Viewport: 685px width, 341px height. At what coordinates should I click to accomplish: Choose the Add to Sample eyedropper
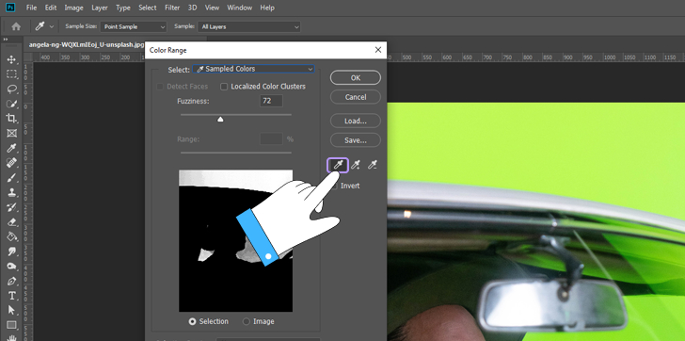356,165
